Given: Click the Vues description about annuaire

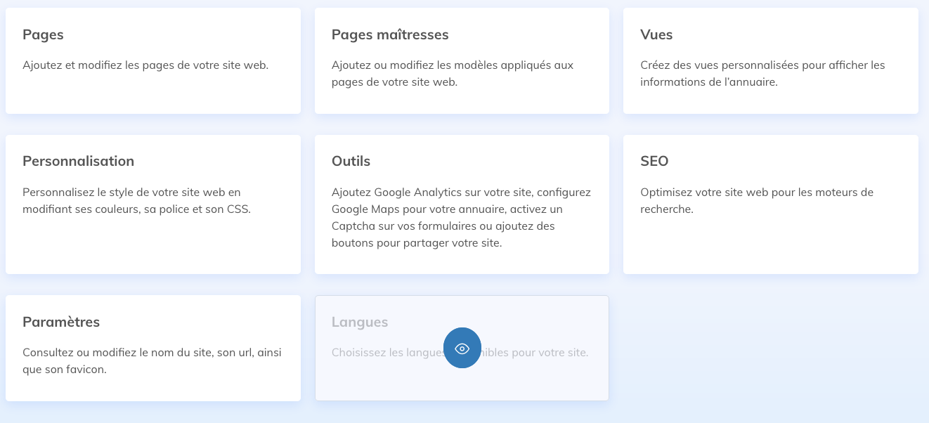Looking at the screenshot, I should [762, 73].
